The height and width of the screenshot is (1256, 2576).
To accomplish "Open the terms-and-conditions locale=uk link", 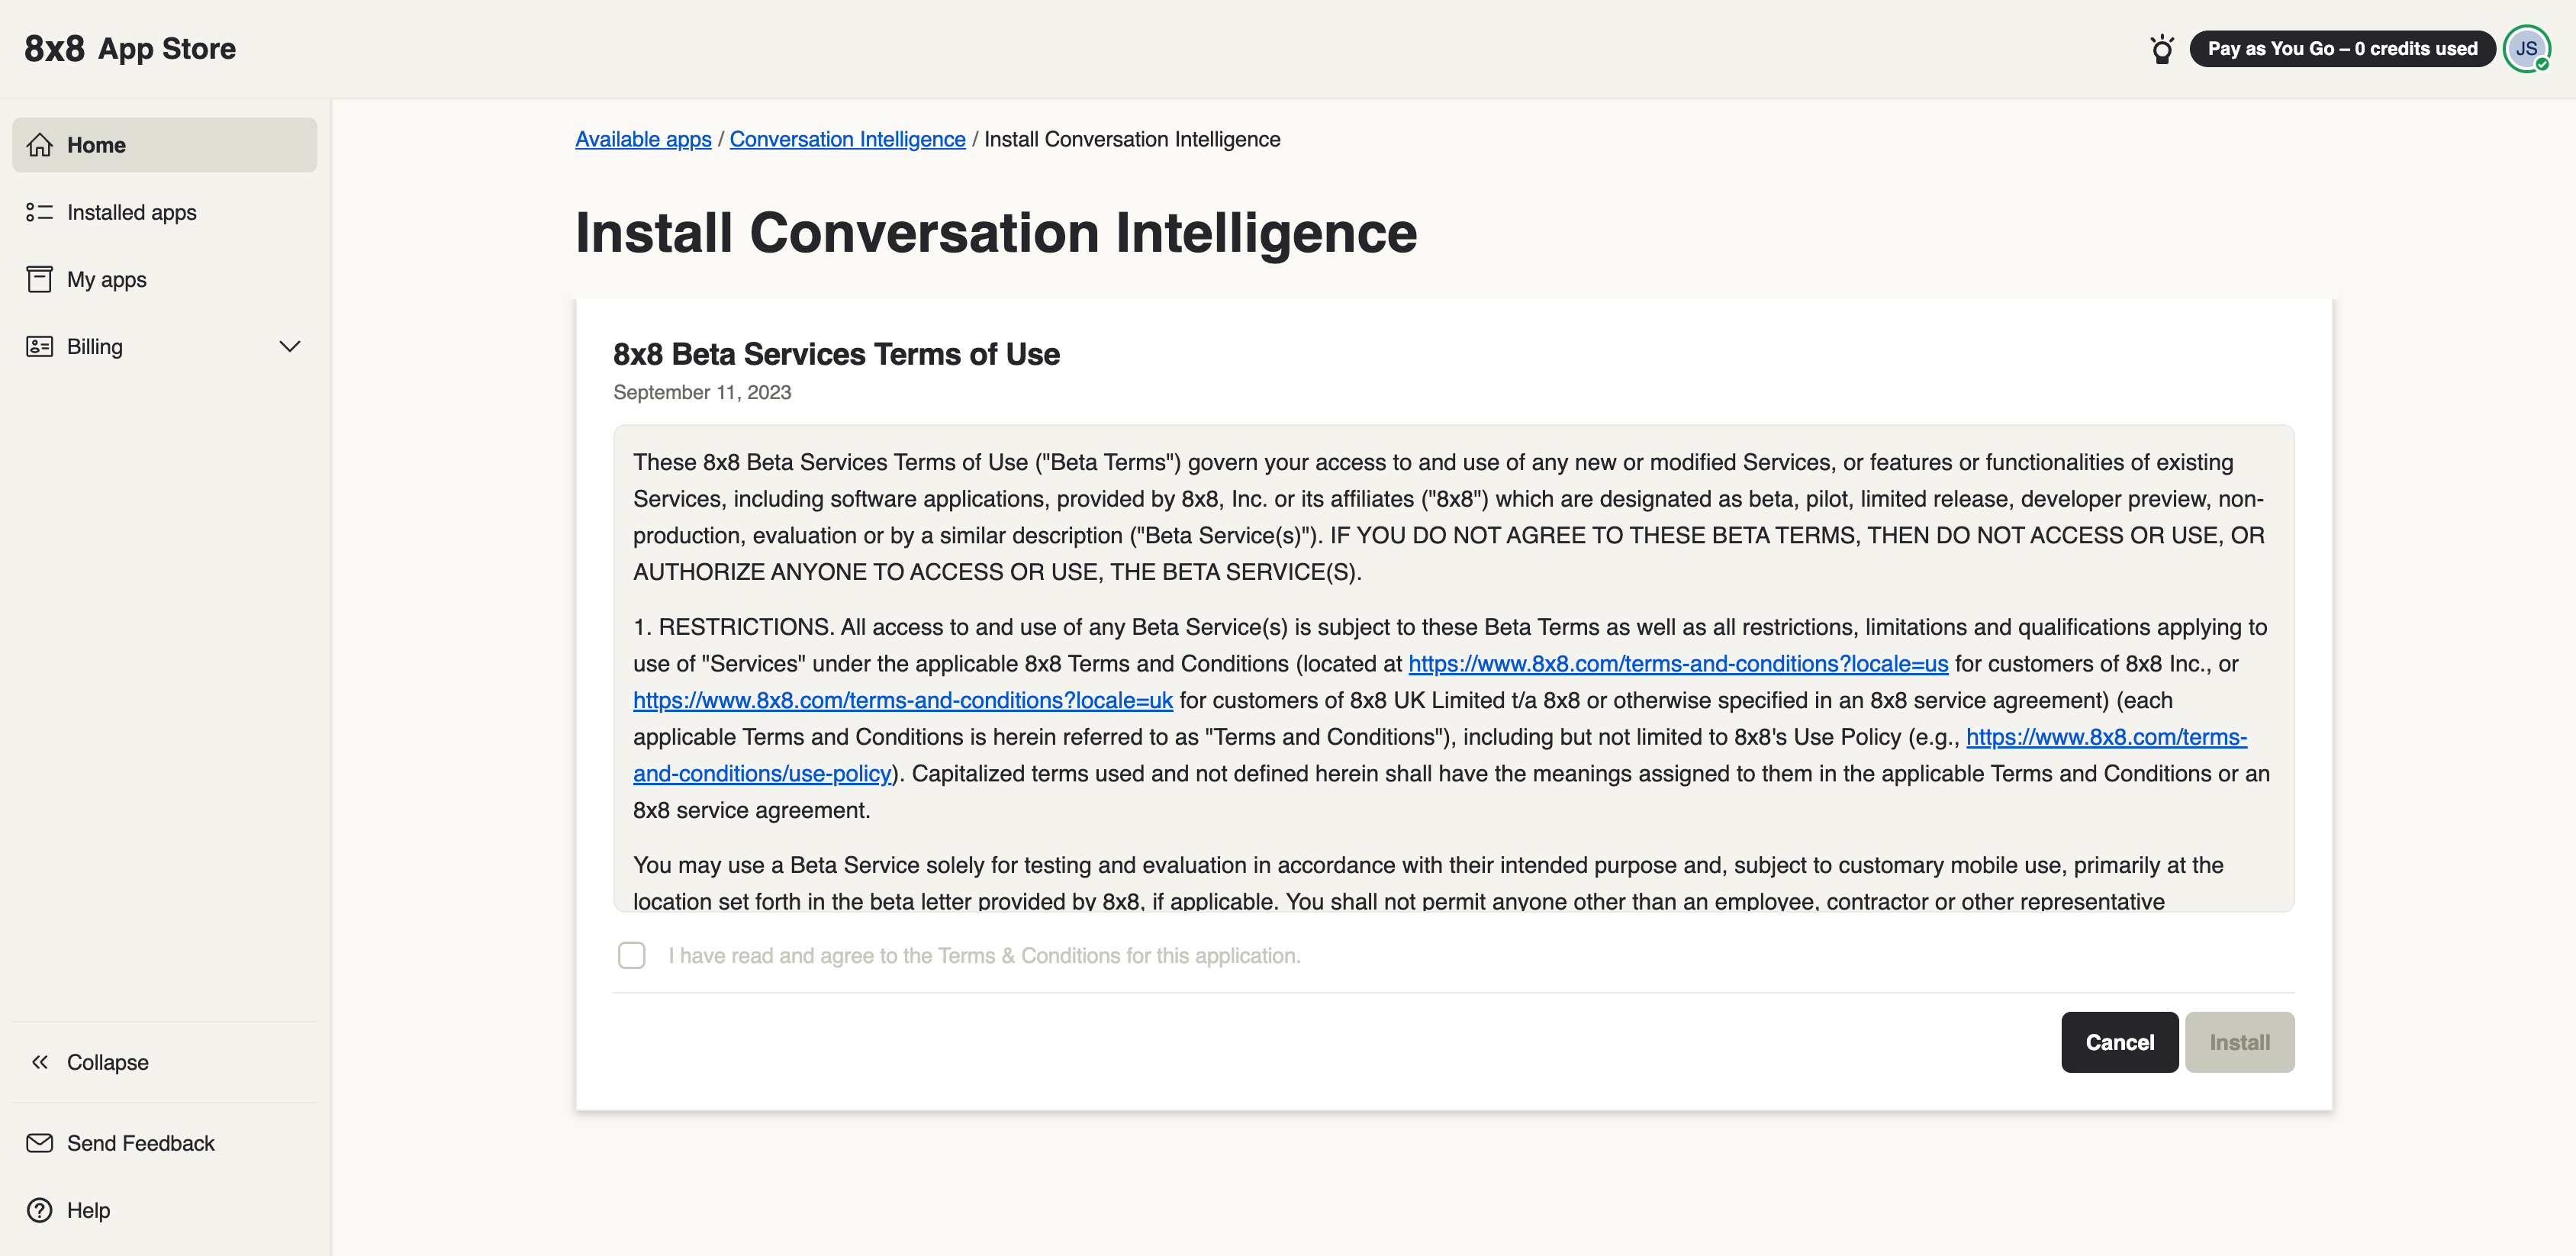I will (903, 700).
